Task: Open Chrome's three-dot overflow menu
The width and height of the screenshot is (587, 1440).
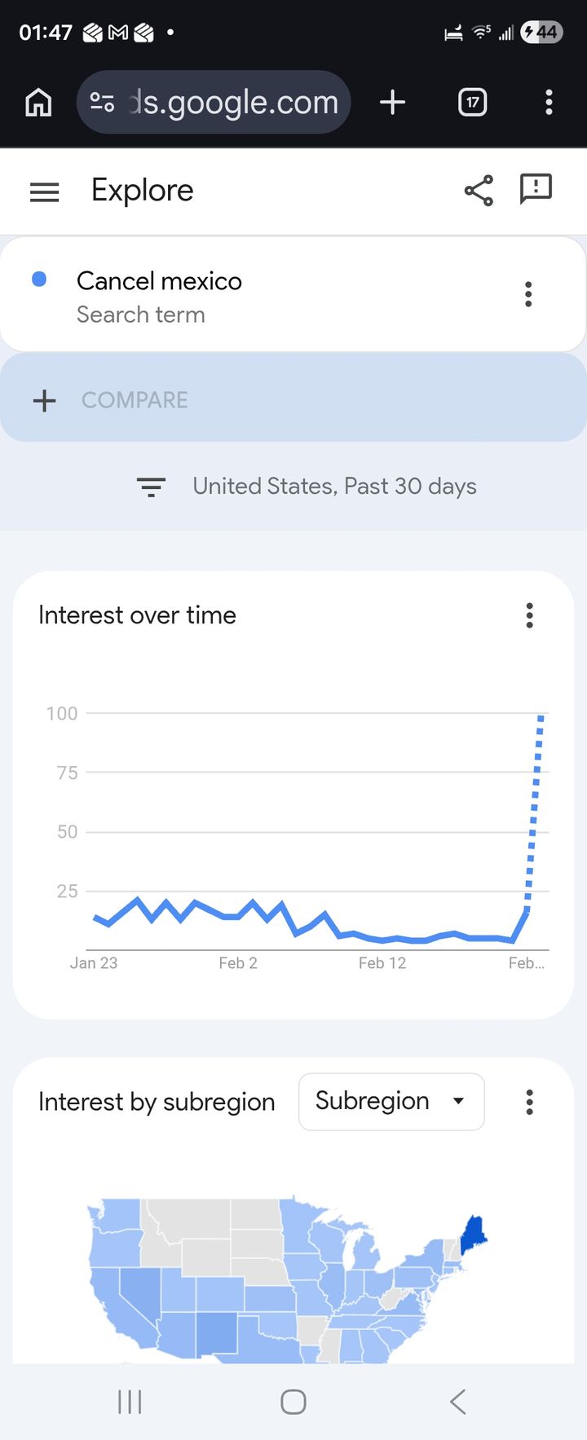Action: click(x=549, y=103)
